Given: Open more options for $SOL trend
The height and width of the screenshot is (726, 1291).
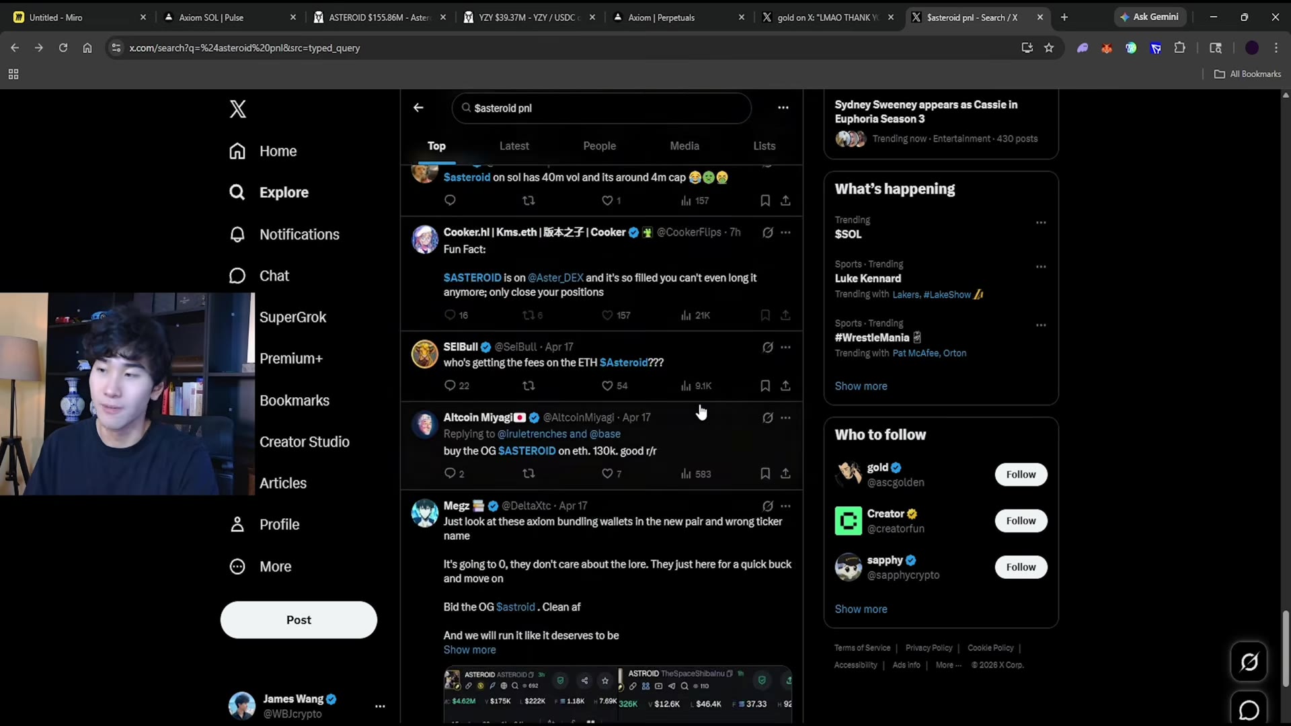Looking at the screenshot, I should (x=1041, y=223).
